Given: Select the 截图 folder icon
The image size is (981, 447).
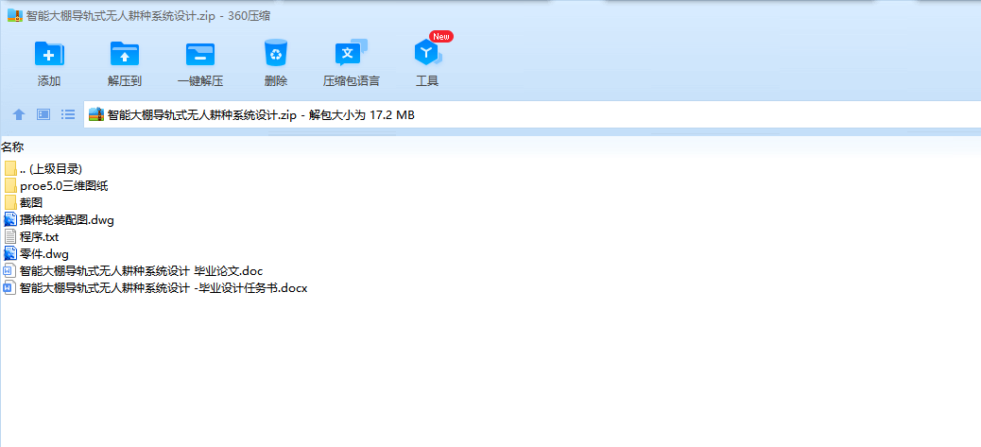Looking at the screenshot, I should pyautogui.click(x=10, y=202).
